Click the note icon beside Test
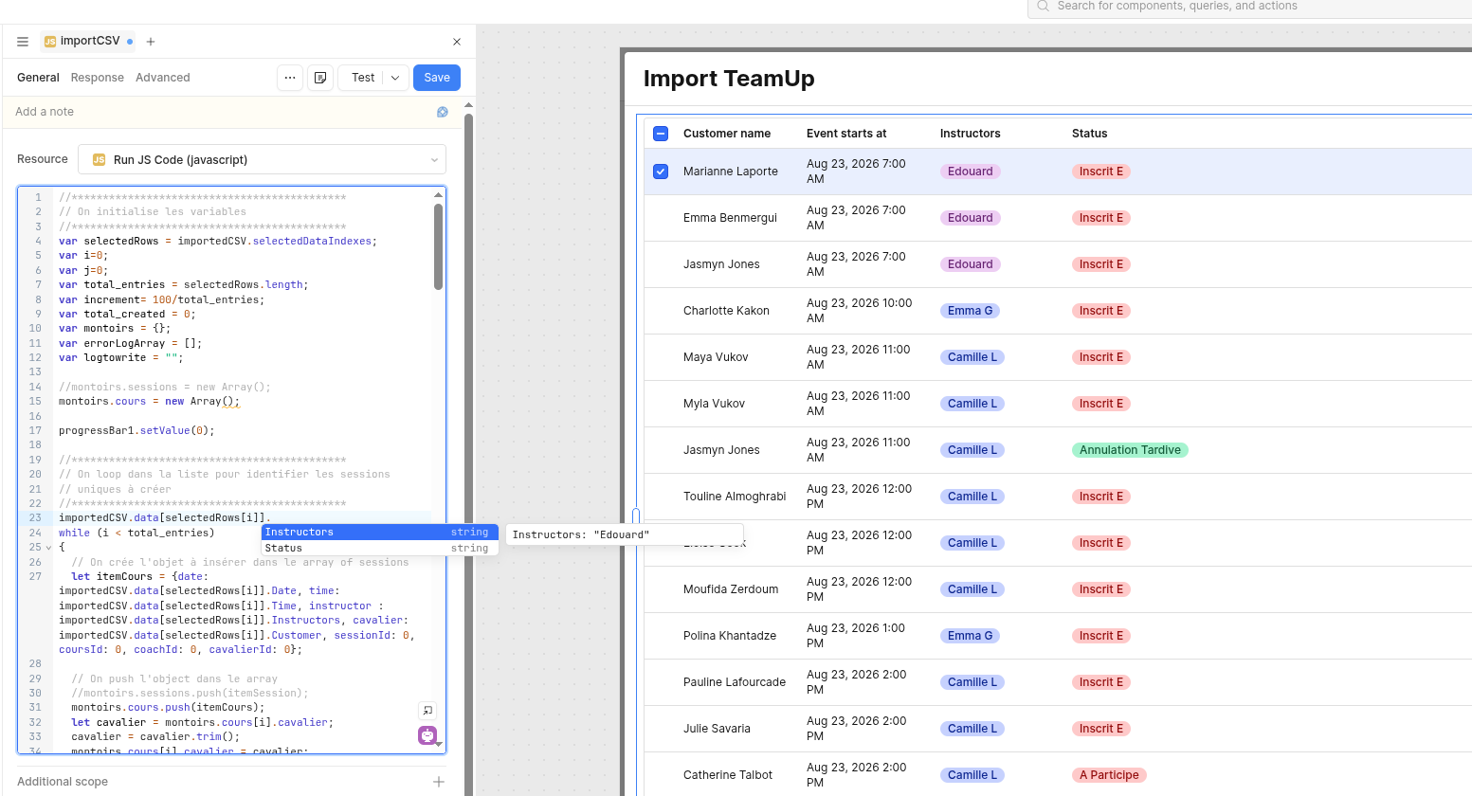This screenshot has height=796, width=1472. [320, 78]
